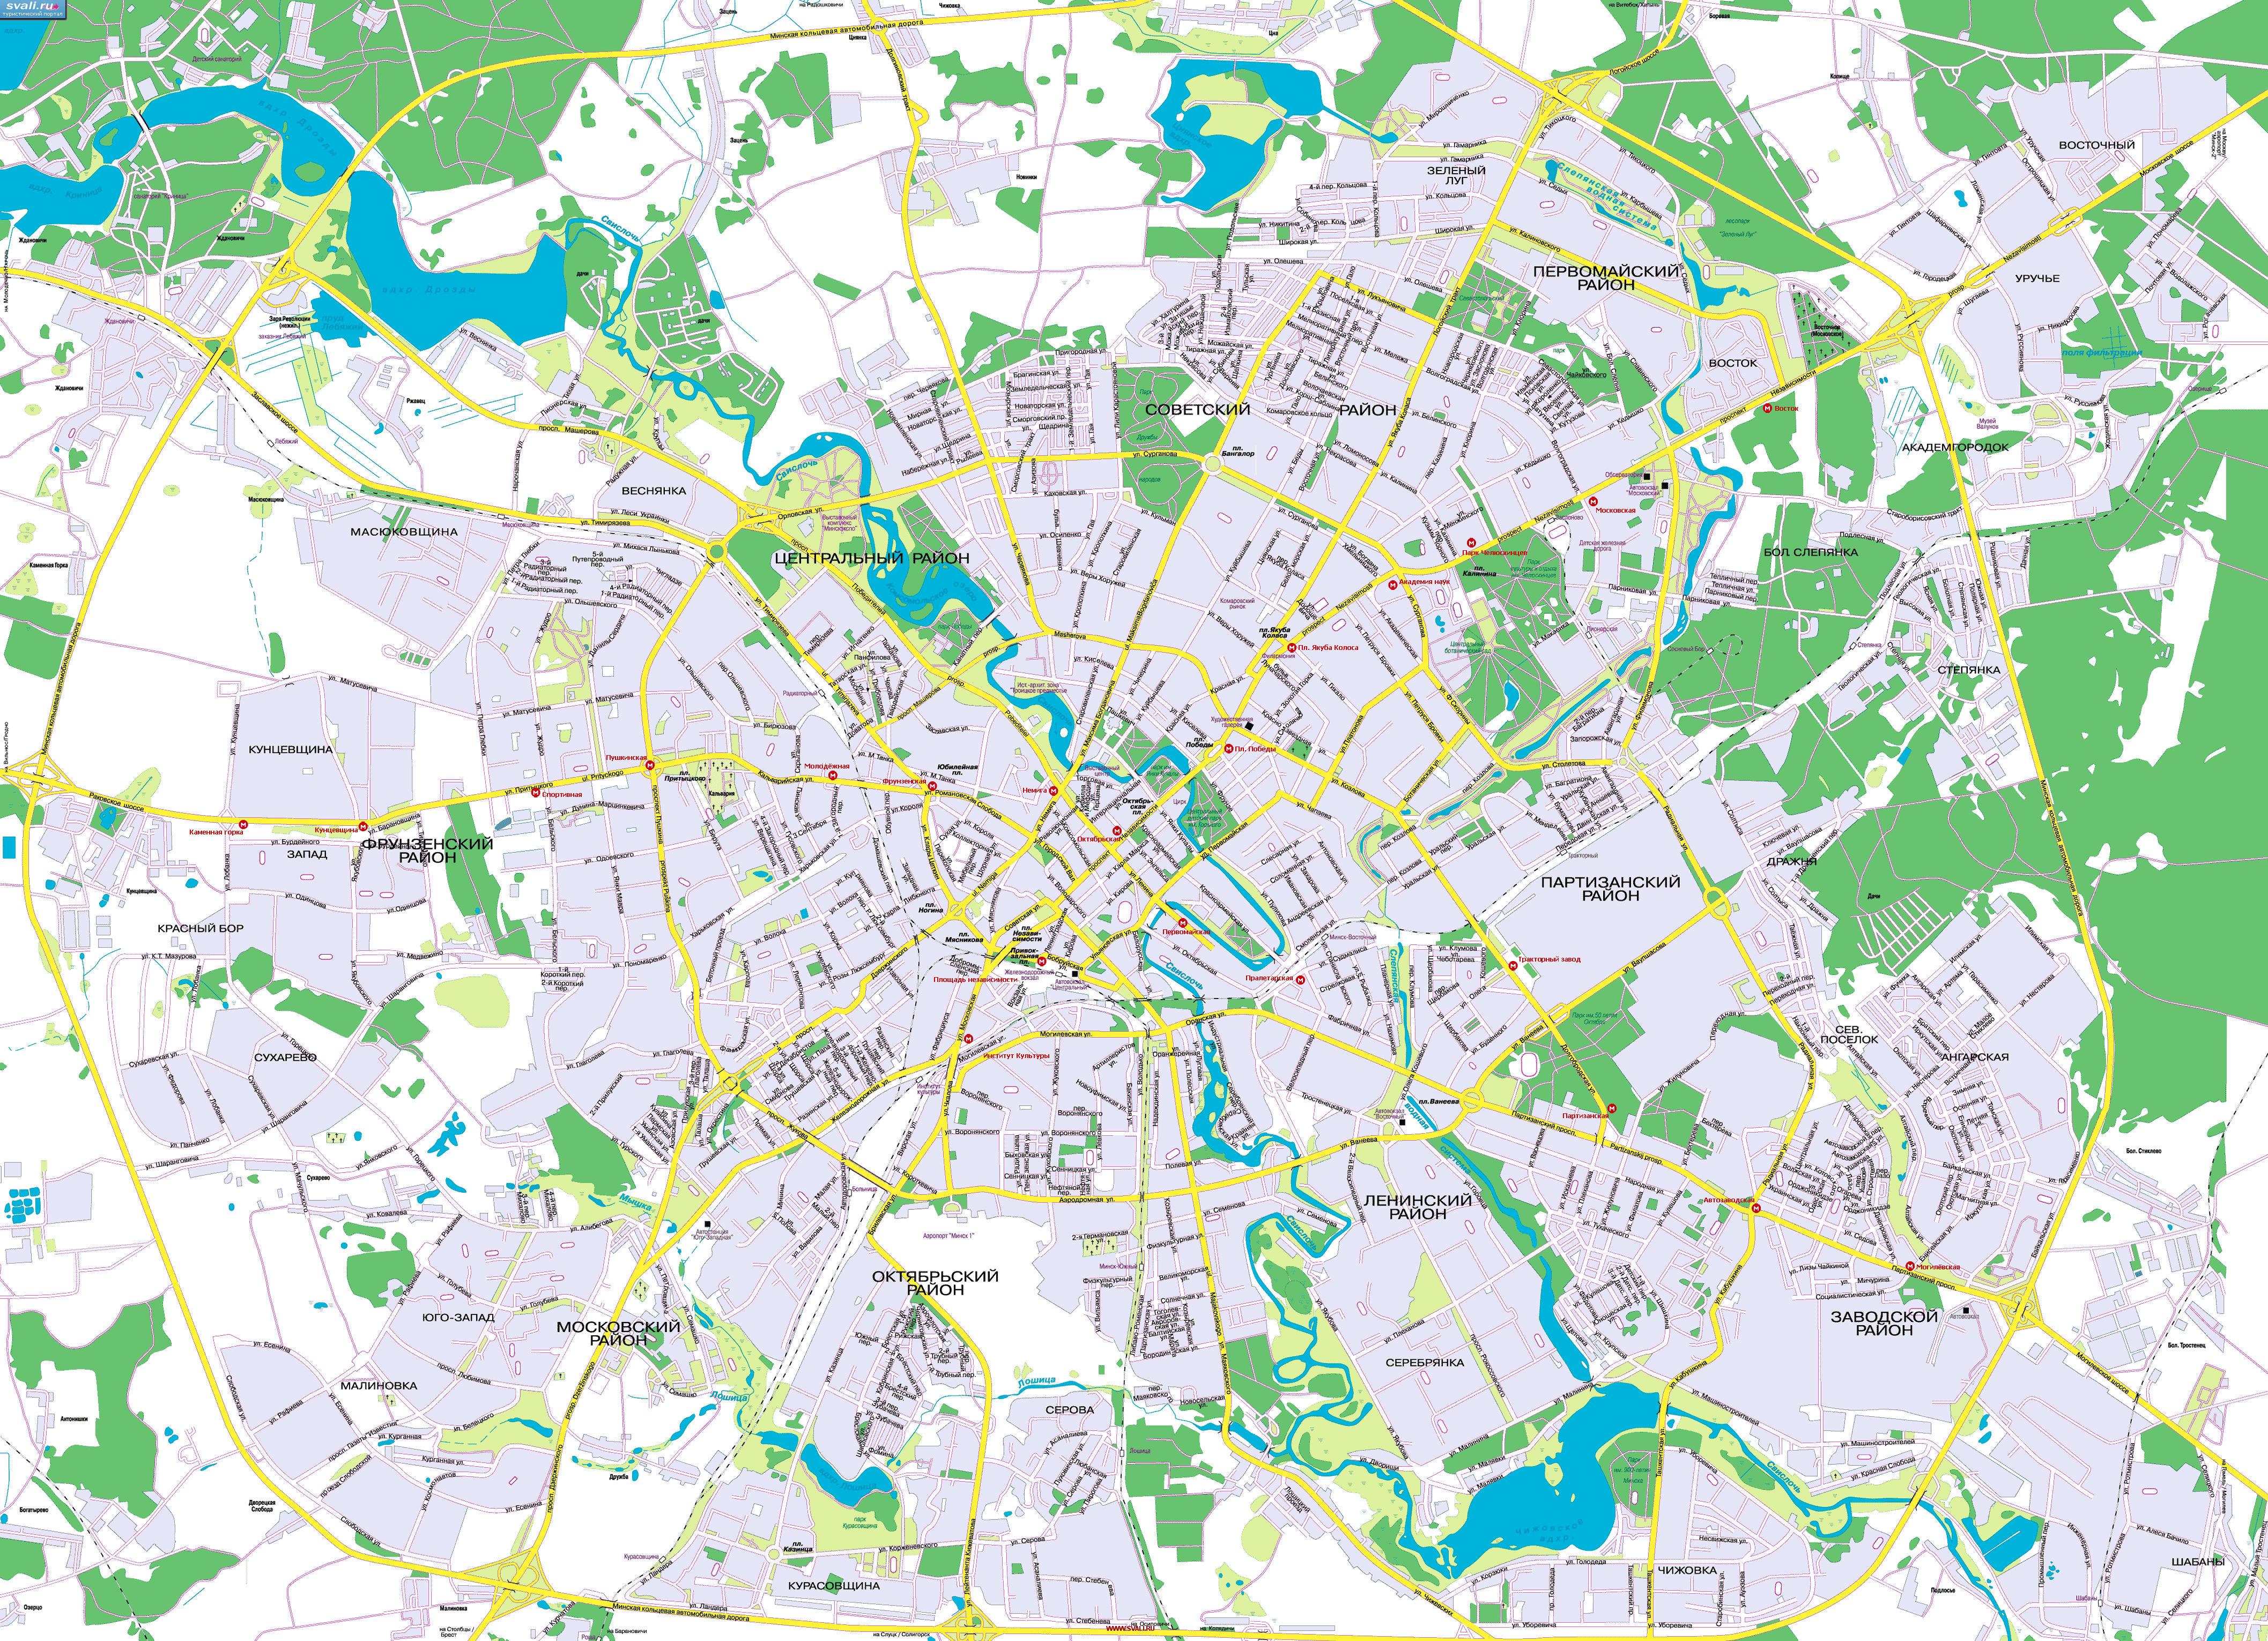The width and height of the screenshot is (2268, 1641).
Task: Click the Молодёжная metro station icon
Action: pyautogui.click(x=833, y=775)
